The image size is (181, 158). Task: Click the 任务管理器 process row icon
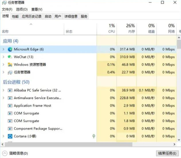pyautogui.click(x=10, y=72)
